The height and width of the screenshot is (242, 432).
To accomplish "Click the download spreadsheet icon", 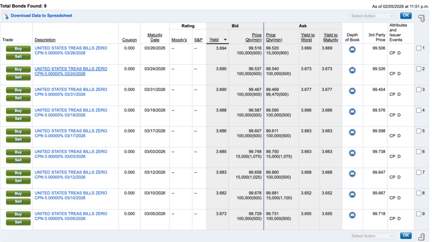I will [5, 16].
